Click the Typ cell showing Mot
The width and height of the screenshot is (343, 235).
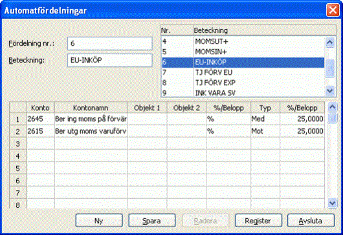265,131
